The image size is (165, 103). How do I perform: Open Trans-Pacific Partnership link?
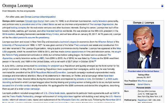[22, 97]
